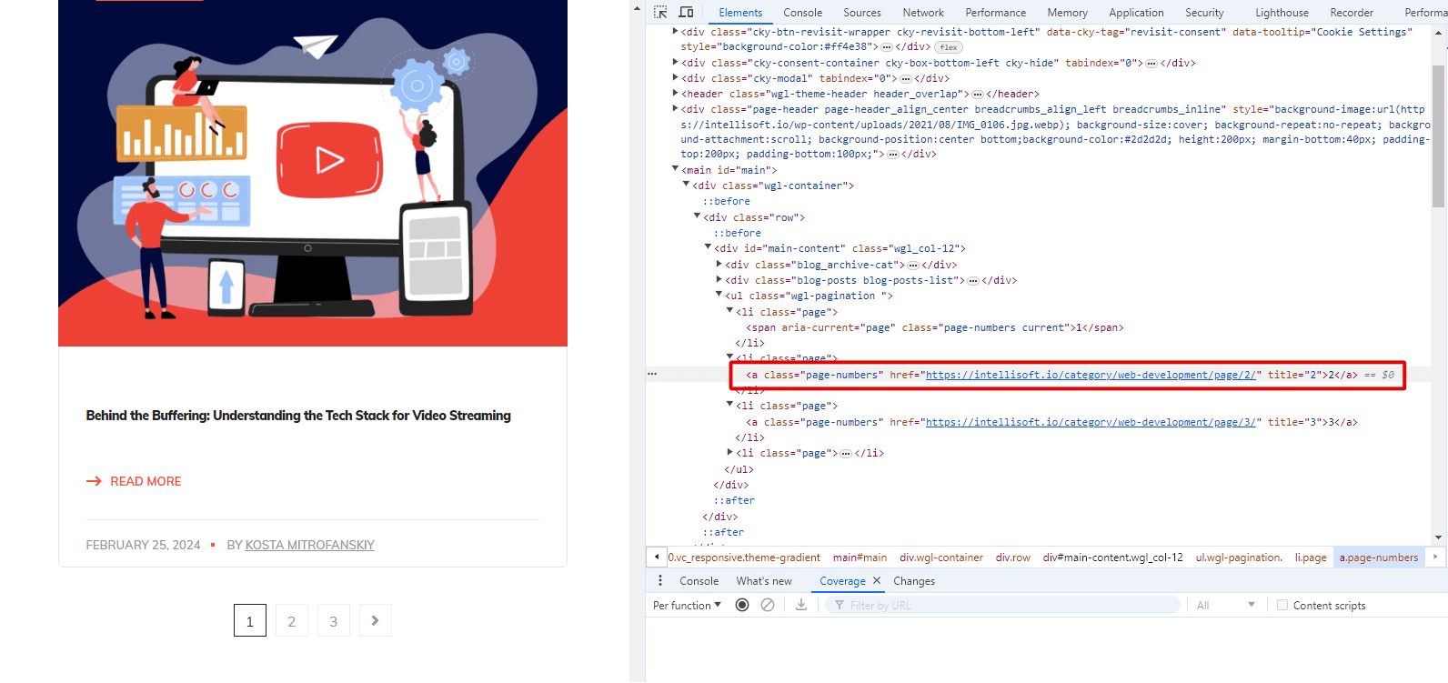Select the div.wgl-container breadcrumb
The image size is (1448, 683).
pos(941,557)
